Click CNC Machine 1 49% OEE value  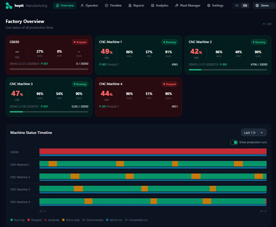pyautogui.click(x=107, y=51)
